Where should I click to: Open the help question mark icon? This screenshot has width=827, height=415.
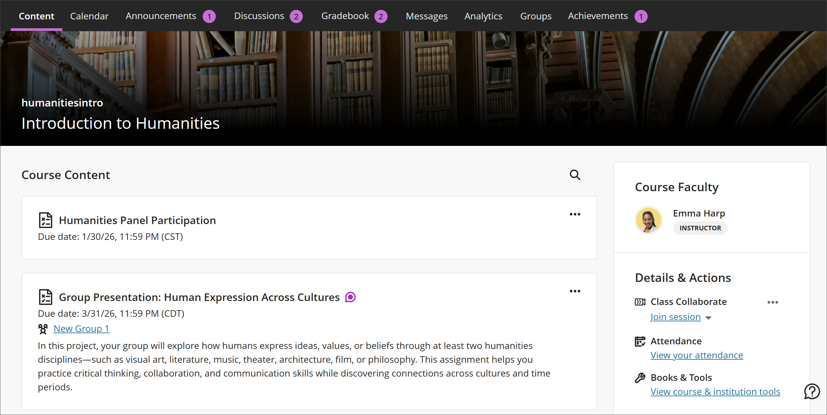(812, 391)
